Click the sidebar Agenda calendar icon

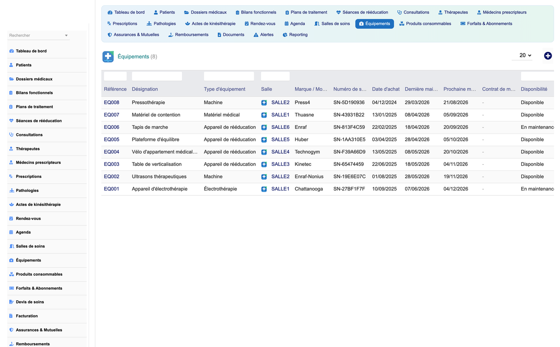11,232
